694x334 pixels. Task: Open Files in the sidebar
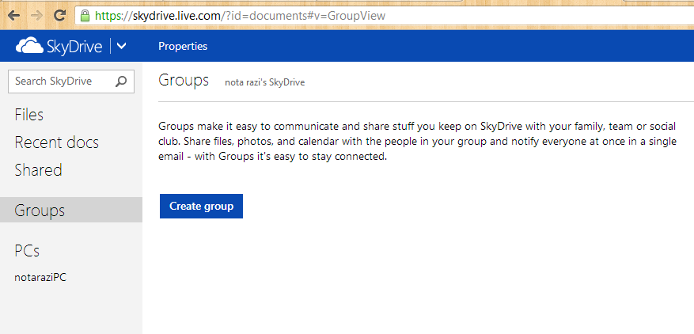coord(28,115)
